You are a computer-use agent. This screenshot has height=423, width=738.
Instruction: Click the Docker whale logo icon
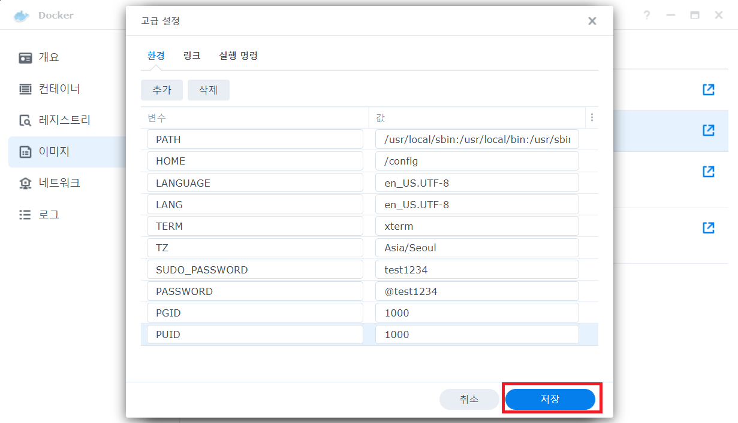[x=21, y=16]
